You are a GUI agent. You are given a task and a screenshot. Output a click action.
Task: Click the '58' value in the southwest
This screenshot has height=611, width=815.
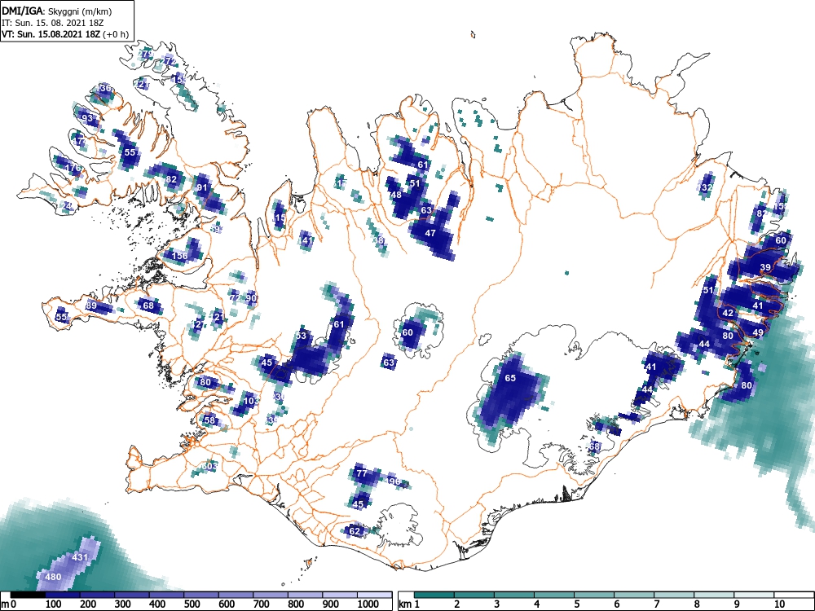click(x=209, y=420)
